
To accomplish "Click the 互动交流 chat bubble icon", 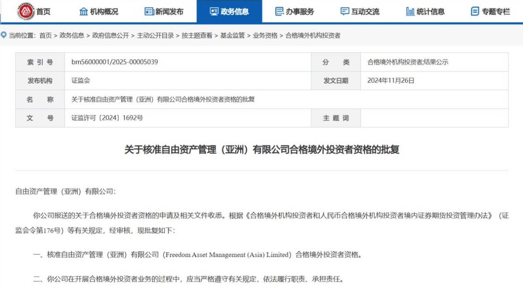I will click(345, 11).
